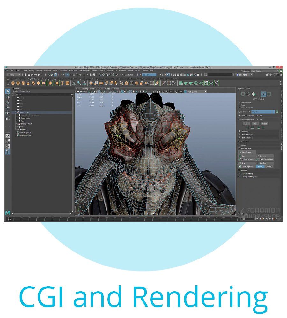Click the Sew Tool button
The width and height of the screenshot is (287, 318).
click(x=265, y=163)
